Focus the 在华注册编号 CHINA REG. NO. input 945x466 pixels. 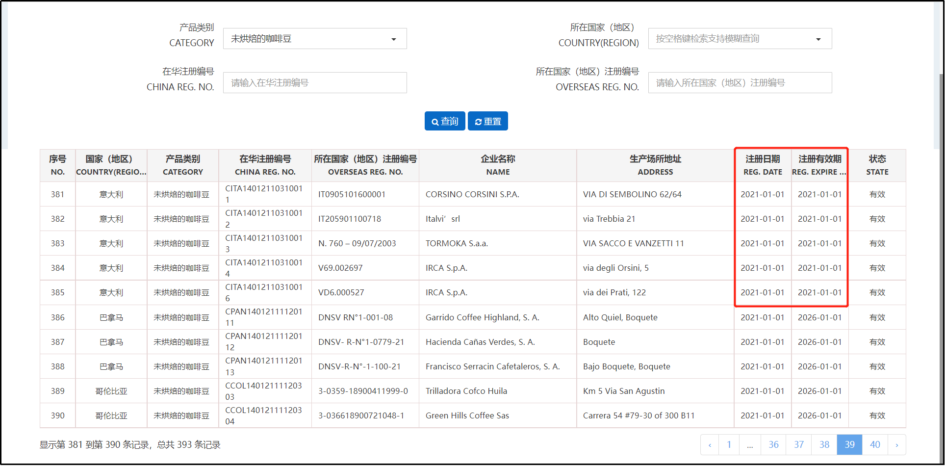315,83
